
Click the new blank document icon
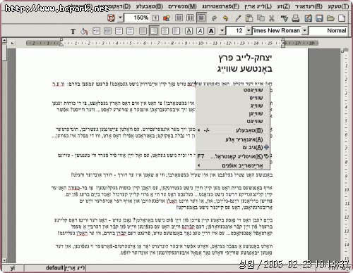coord(342,18)
